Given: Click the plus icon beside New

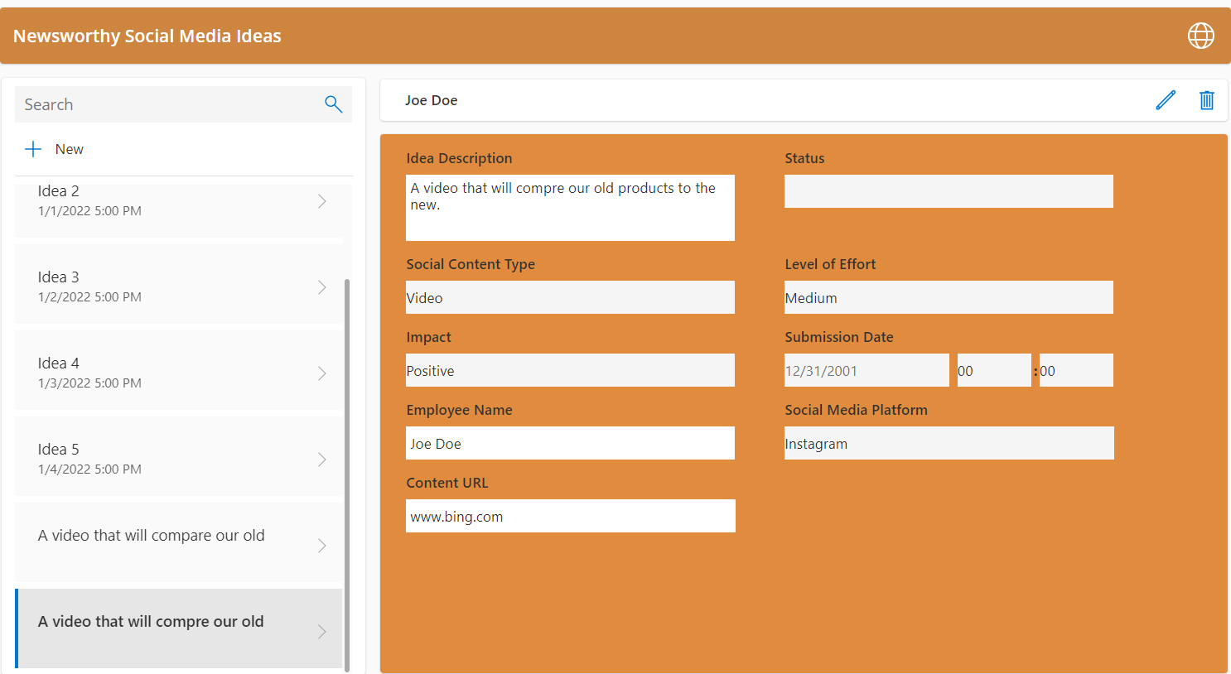Looking at the screenshot, I should click(x=32, y=148).
